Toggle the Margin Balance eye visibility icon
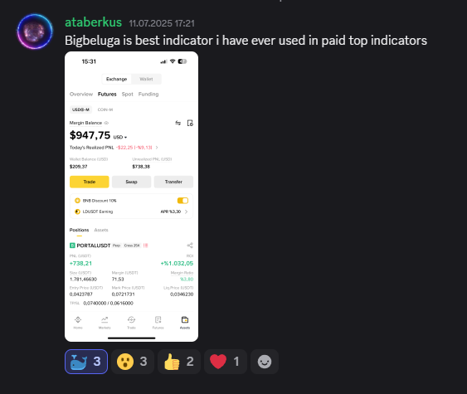Image resolution: width=467 pixels, height=394 pixels. pyautogui.click(x=106, y=123)
